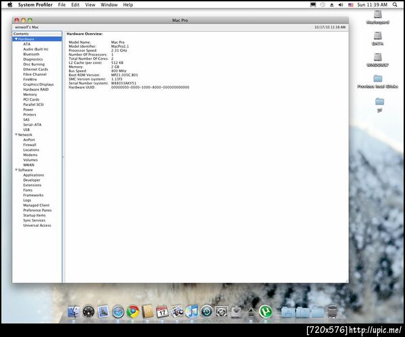Image resolution: width=405 pixels, height=337 pixels.
Task: Select Firewall under Network
Action: (30, 145)
